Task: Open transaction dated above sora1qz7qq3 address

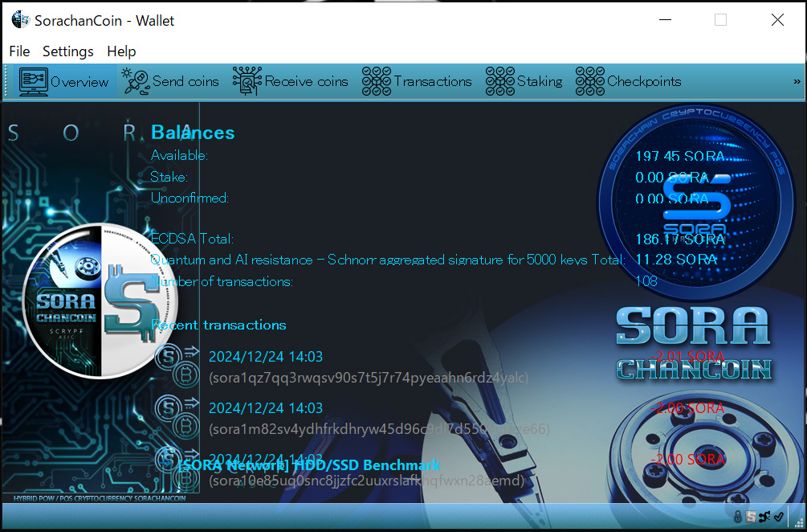Action: point(266,356)
